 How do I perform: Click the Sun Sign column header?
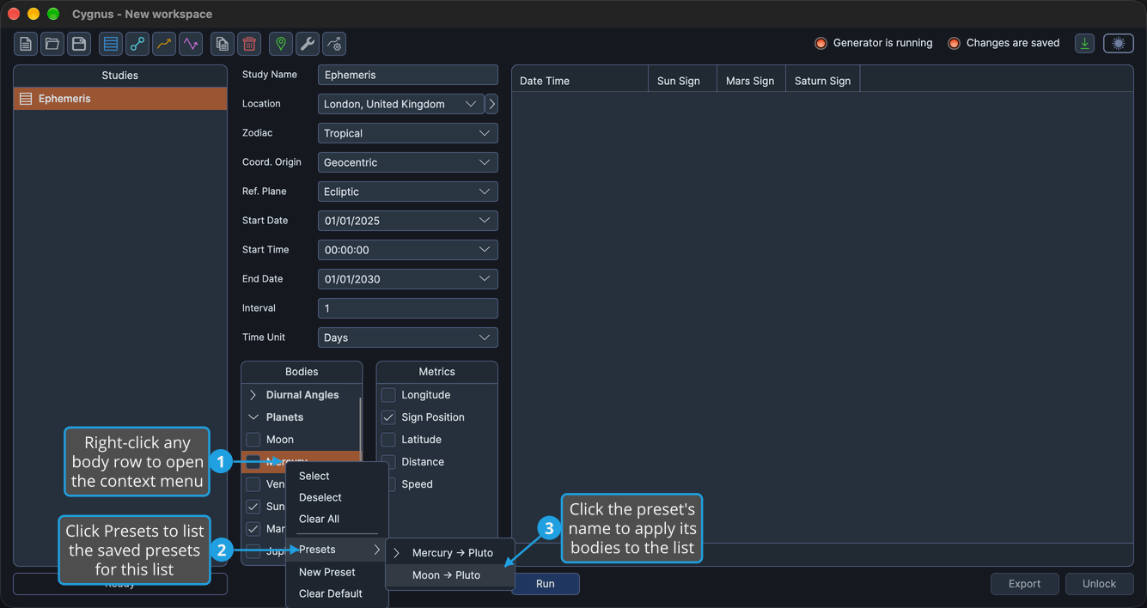[682, 81]
